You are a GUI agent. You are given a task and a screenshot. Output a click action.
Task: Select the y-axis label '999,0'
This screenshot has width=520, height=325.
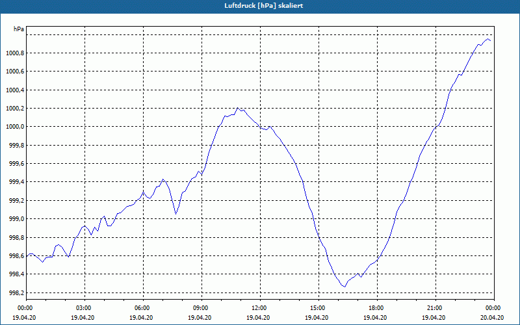16,219
